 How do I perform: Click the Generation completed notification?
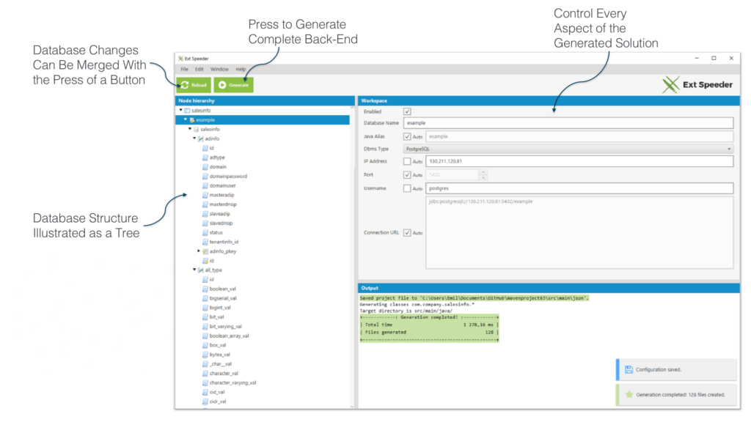point(676,395)
